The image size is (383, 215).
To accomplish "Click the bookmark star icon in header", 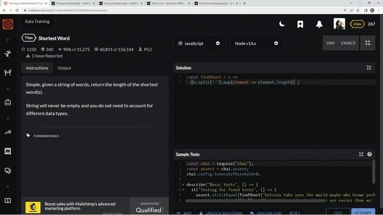I will click(x=300, y=24).
